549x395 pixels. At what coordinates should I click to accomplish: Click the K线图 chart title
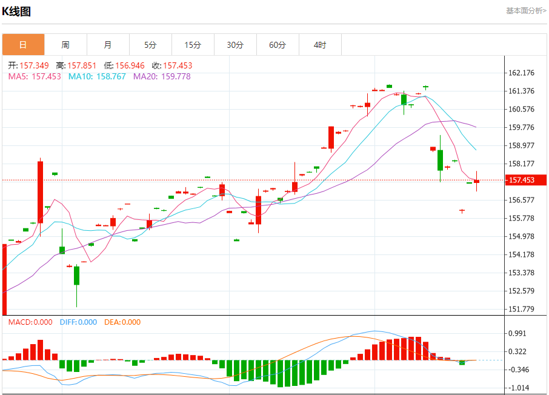(x=16, y=11)
